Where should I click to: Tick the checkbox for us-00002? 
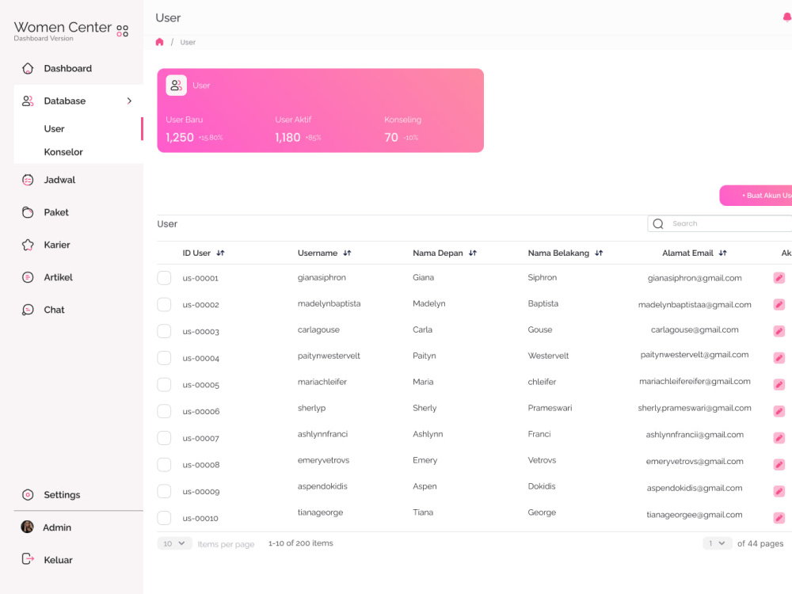(x=164, y=305)
